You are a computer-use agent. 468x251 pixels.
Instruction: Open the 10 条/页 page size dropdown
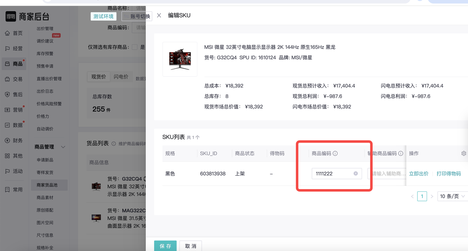452,196
